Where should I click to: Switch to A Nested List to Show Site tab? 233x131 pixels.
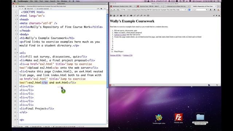(x=177, y=7)
